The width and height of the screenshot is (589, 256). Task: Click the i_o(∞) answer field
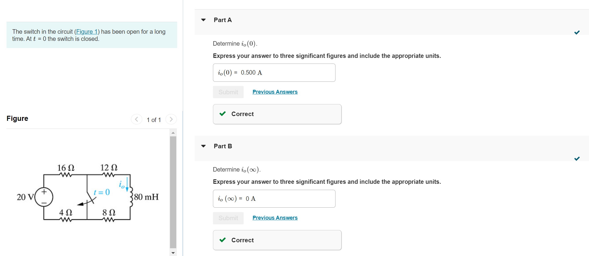(274, 199)
